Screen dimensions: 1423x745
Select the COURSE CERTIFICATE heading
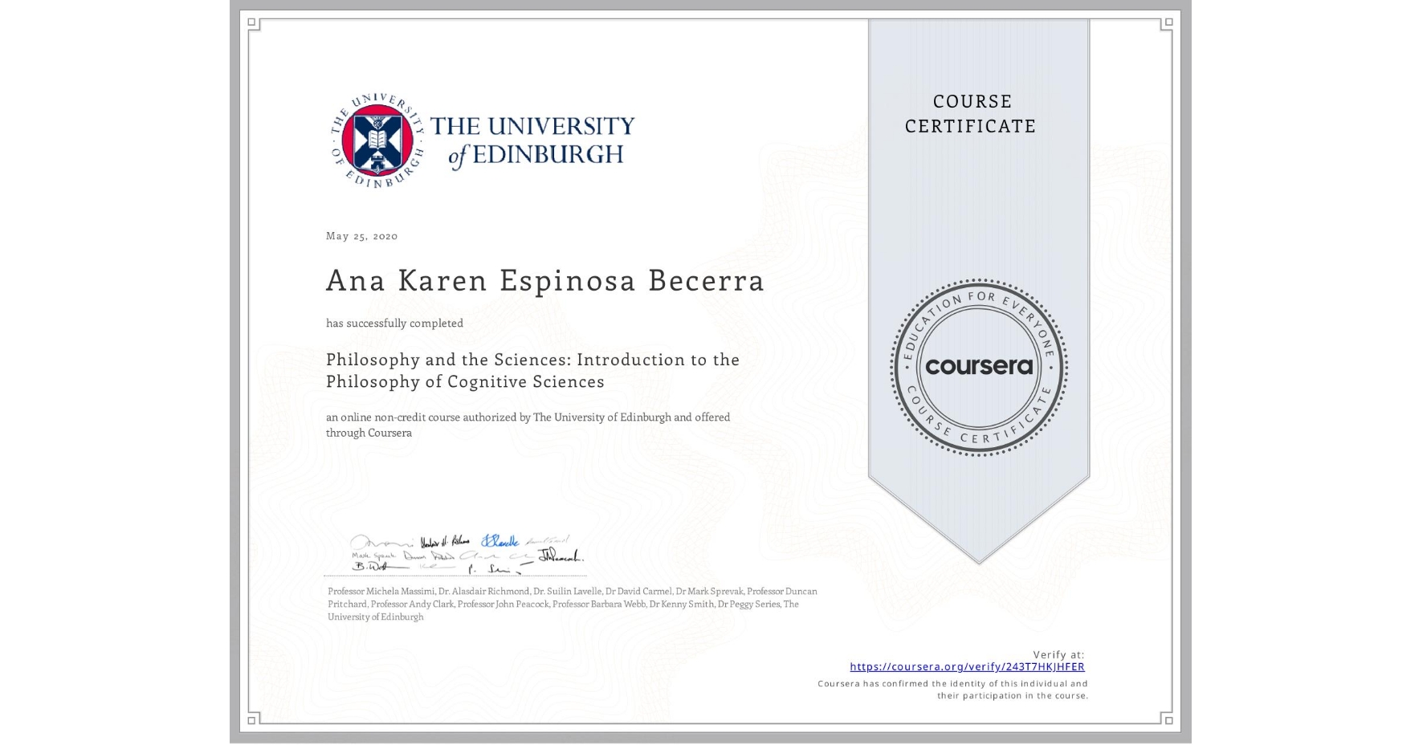(x=971, y=114)
